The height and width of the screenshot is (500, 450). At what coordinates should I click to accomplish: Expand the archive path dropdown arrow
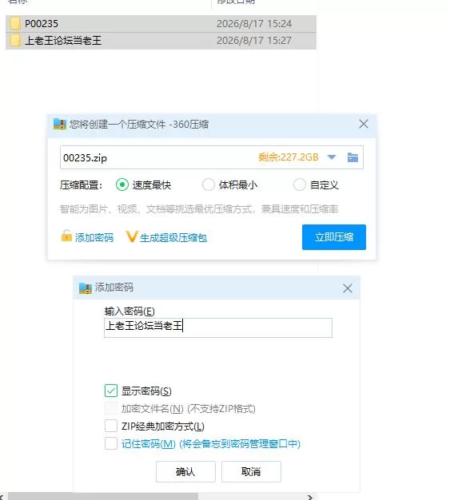click(x=332, y=157)
